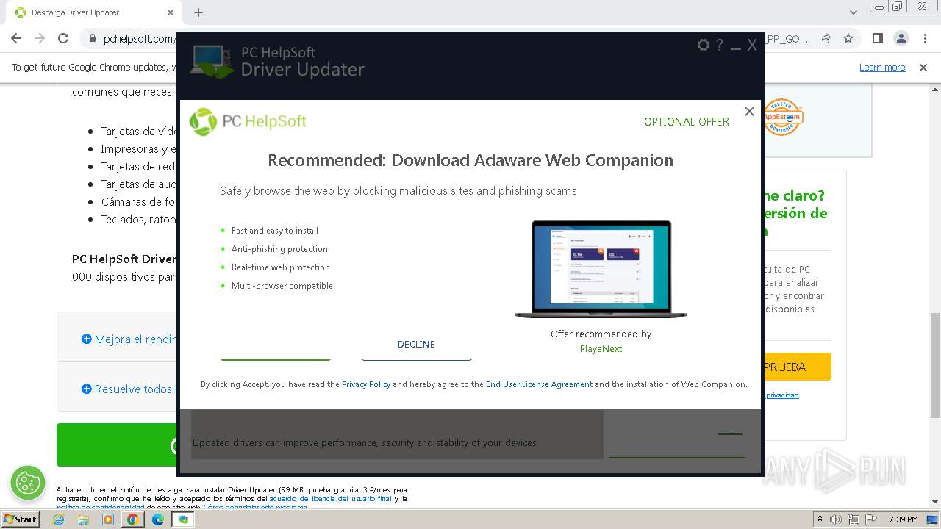Screen dimensions: 941x529
Task: Click the yellow PRUEBA button
Action: [x=797, y=367]
